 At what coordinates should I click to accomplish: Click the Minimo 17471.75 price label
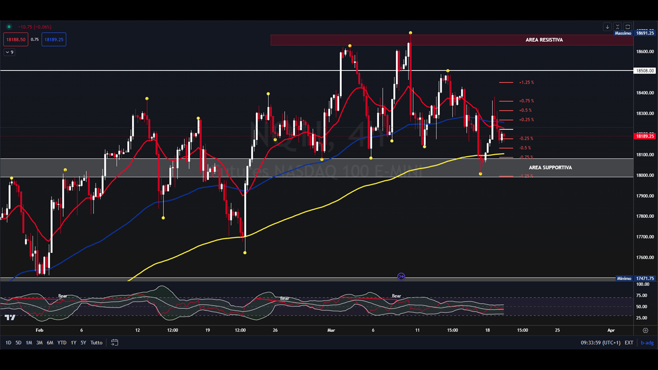click(x=635, y=279)
